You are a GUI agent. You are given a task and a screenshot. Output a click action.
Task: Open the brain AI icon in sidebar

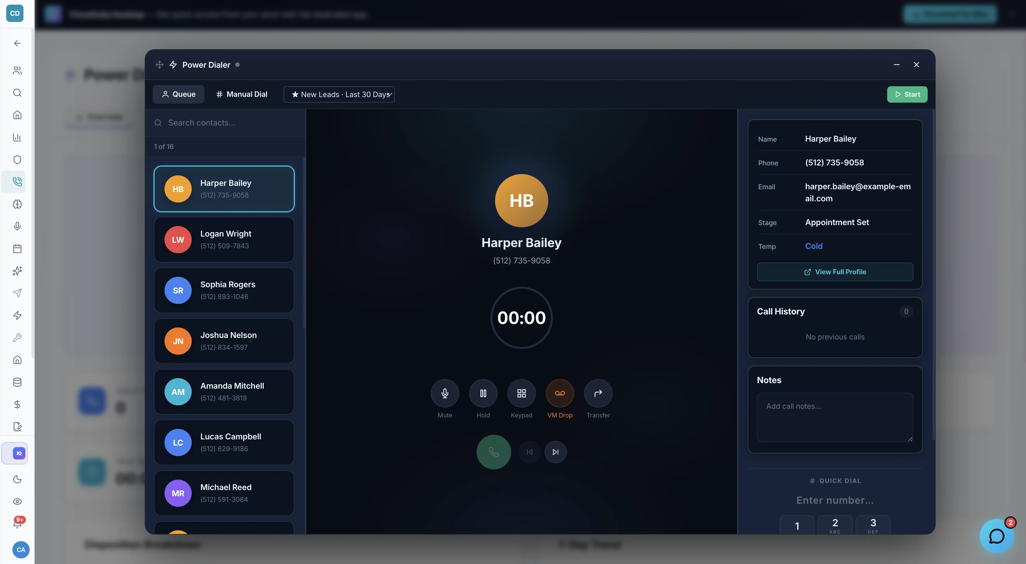pyautogui.click(x=17, y=204)
